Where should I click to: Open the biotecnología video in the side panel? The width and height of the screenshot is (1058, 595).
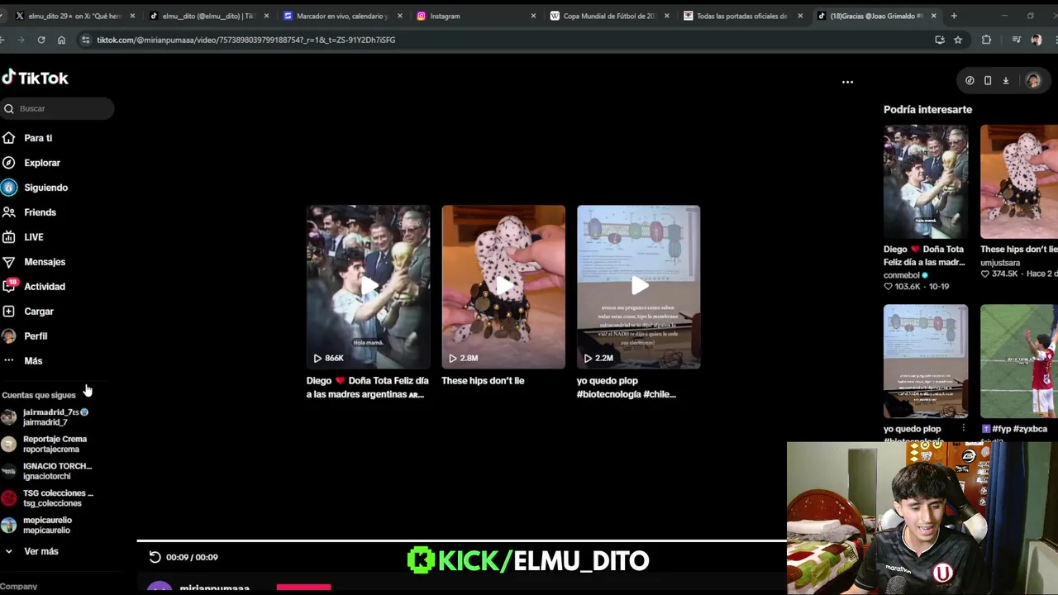click(x=926, y=361)
